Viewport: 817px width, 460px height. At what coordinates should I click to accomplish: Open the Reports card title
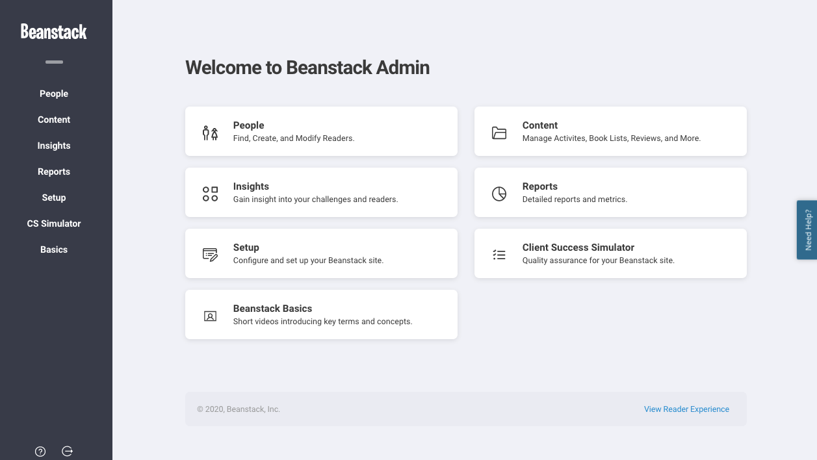point(540,186)
